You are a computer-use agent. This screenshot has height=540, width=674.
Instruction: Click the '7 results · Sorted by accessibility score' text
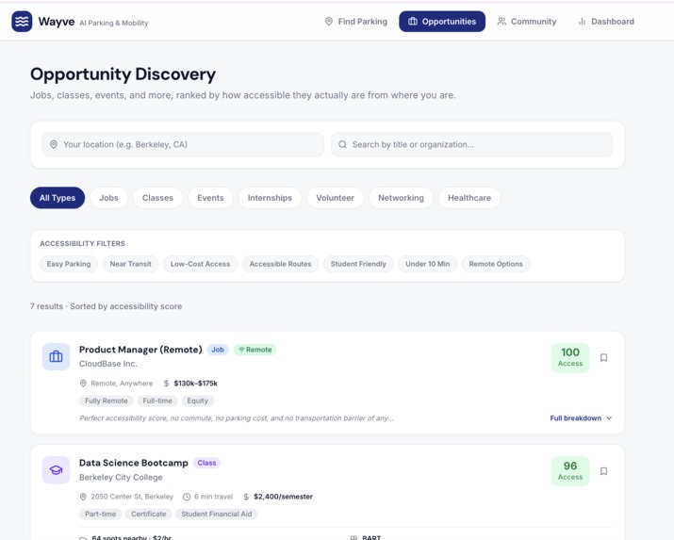click(x=106, y=306)
